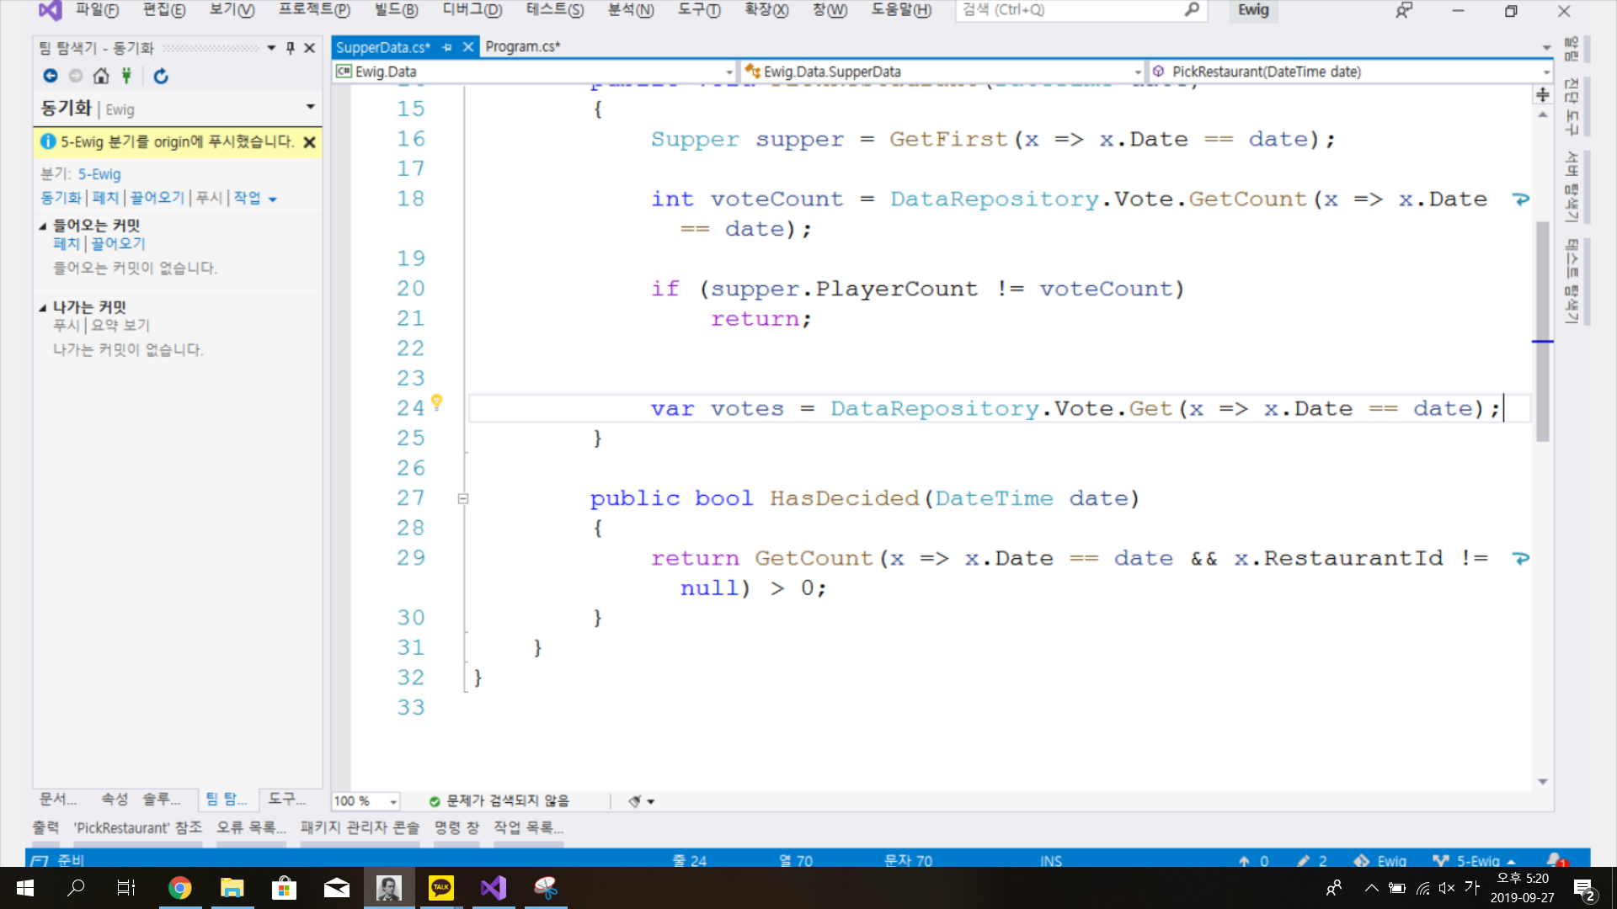The width and height of the screenshot is (1617, 909).
Task: Dismiss the 5-Ewig push notification
Action: pyautogui.click(x=309, y=142)
